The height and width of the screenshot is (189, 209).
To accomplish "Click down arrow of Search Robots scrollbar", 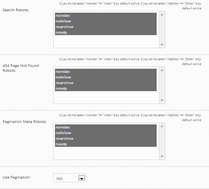I will [x=162, y=44].
